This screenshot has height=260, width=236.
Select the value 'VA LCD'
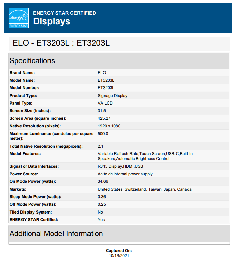tap(105, 103)
